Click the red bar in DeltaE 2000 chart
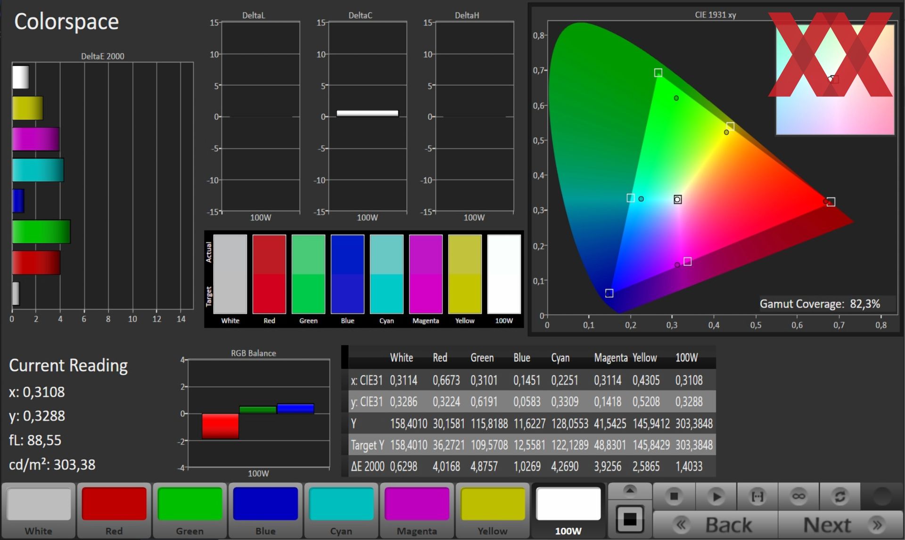Viewport: 905px width, 540px height. [x=36, y=263]
